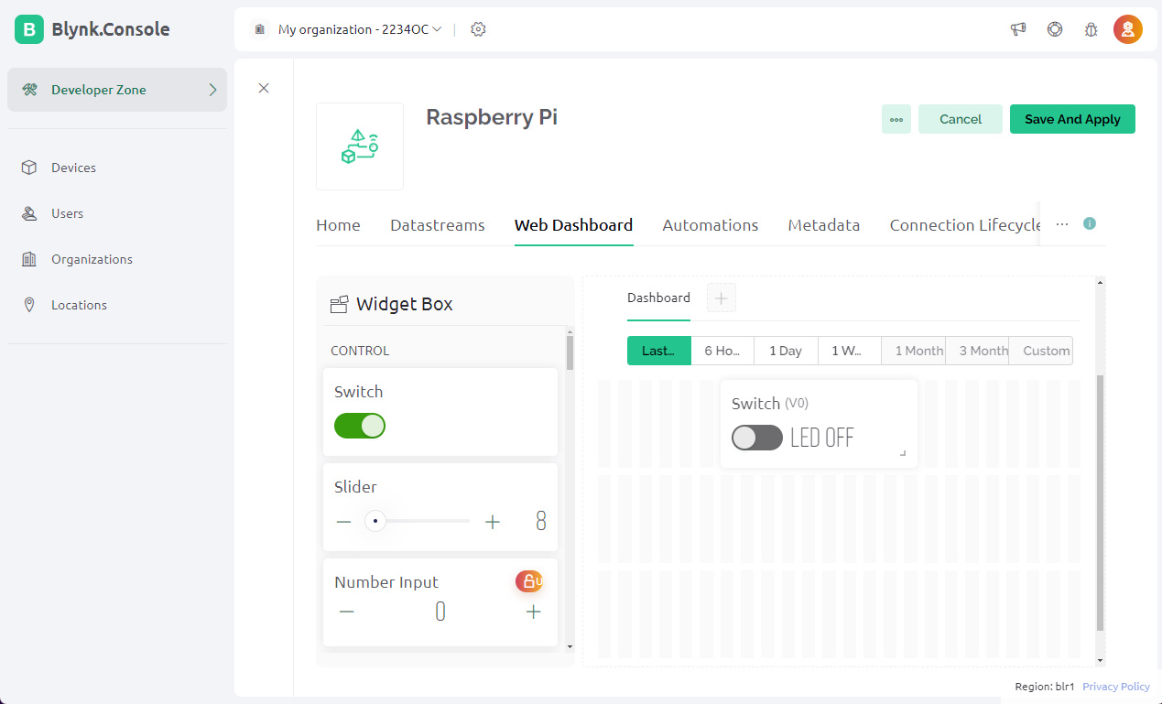Add a new dashboard tab
The width and height of the screenshot is (1162, 704).
coord(722,298)
